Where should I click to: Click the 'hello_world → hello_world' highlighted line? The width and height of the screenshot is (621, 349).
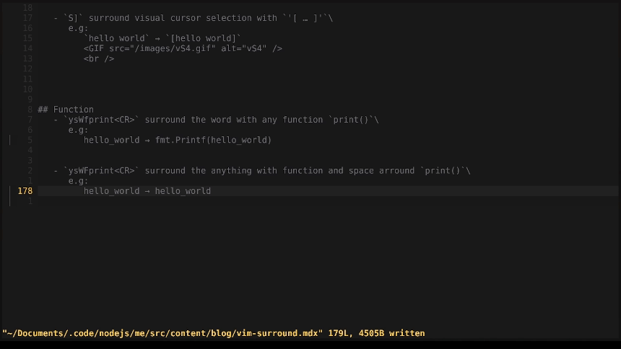(x=147, y=191)
